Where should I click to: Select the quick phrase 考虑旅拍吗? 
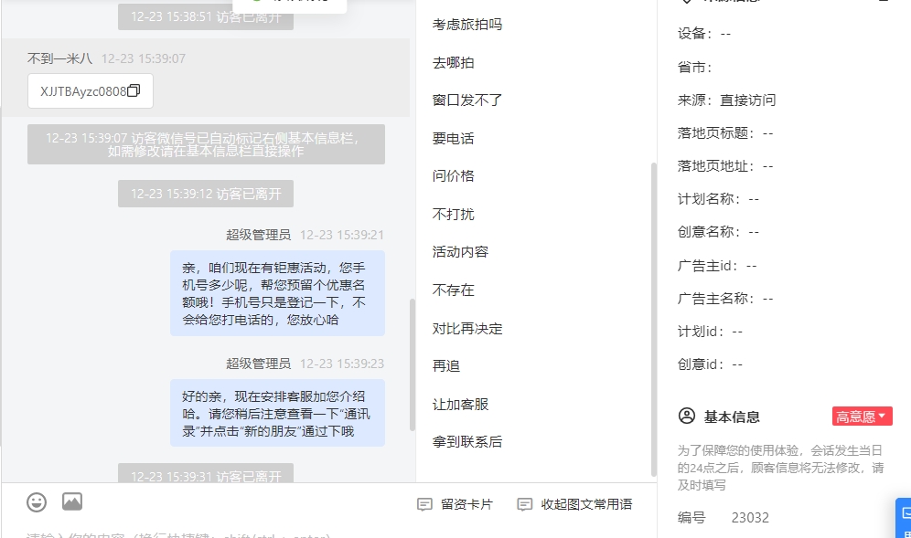point(467,25)
